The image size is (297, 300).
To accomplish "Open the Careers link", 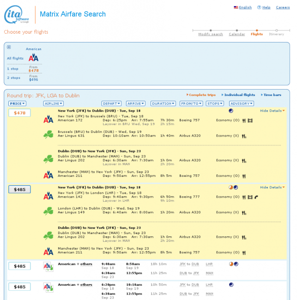I will [283, 7].
